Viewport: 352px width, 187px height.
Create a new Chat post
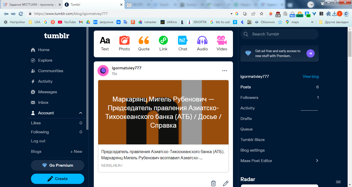(x=183, y=44)
